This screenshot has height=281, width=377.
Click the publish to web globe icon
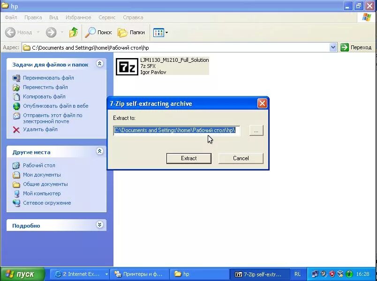click(16, 106)
